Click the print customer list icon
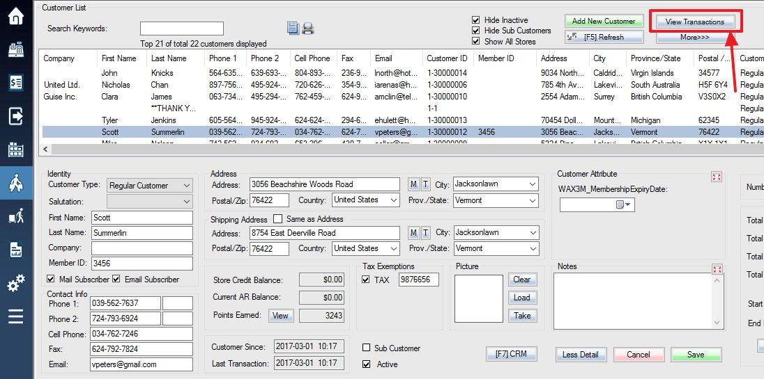The height and width of the screenshot is (379, 764). (307, 29)
